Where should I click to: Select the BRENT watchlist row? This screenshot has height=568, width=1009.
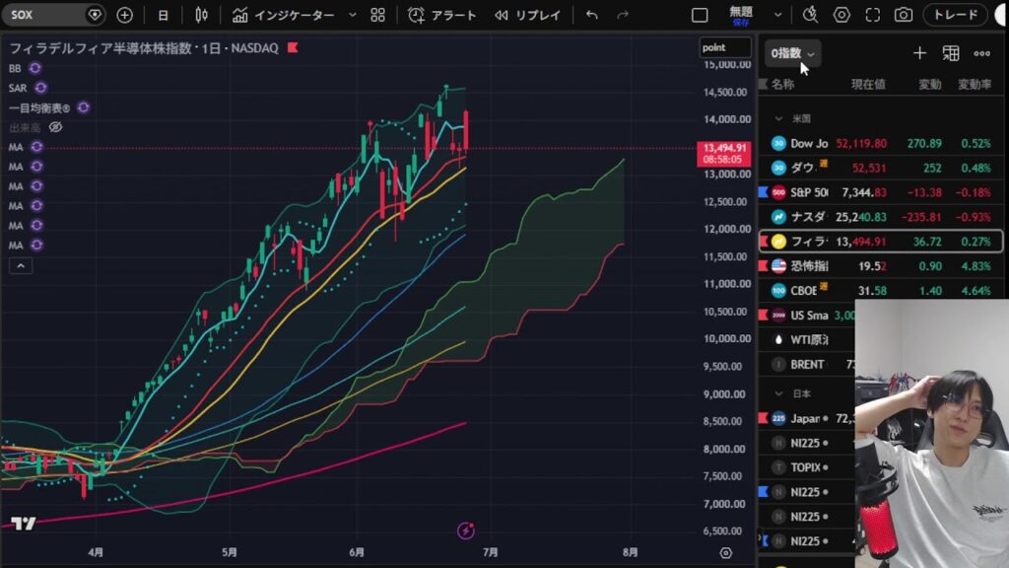click(x=808, y=364)
